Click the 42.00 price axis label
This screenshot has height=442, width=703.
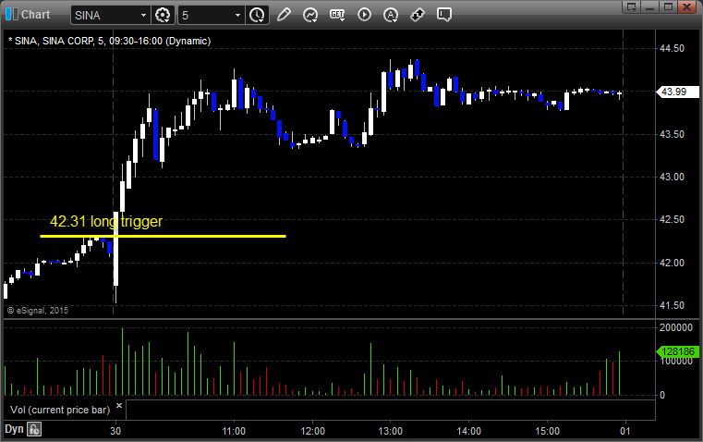click(673, 263)
